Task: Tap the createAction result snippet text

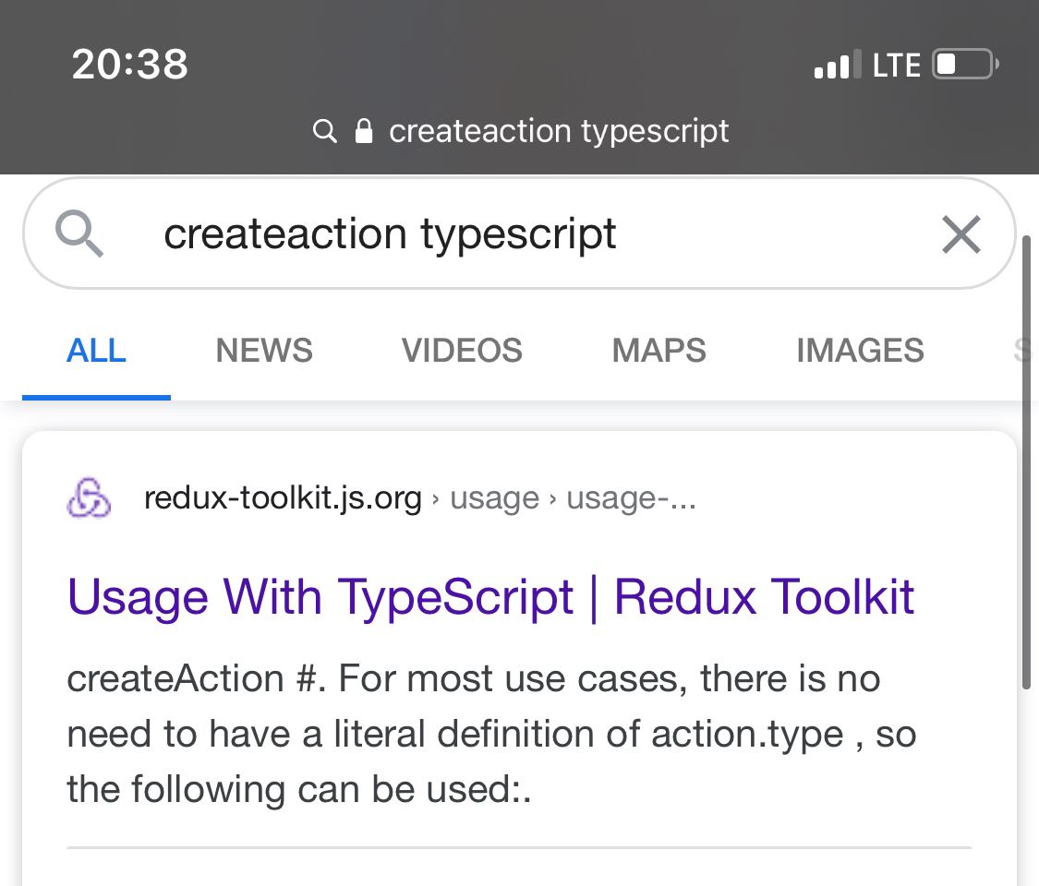Action: click(489, 734)
